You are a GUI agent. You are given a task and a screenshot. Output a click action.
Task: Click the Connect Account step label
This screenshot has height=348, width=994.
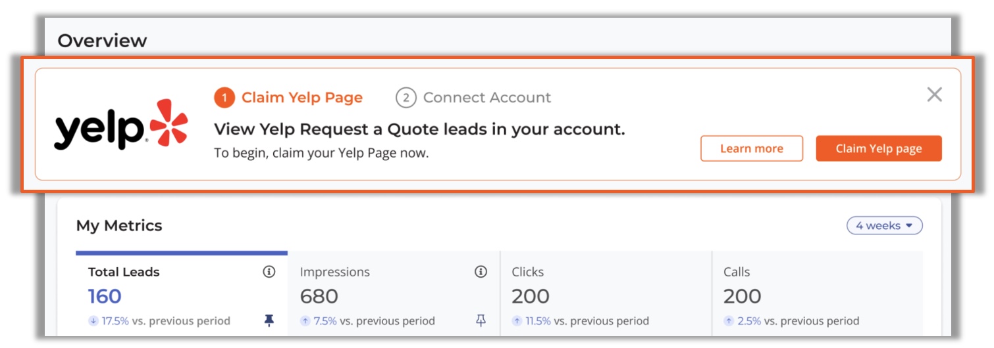487,98
